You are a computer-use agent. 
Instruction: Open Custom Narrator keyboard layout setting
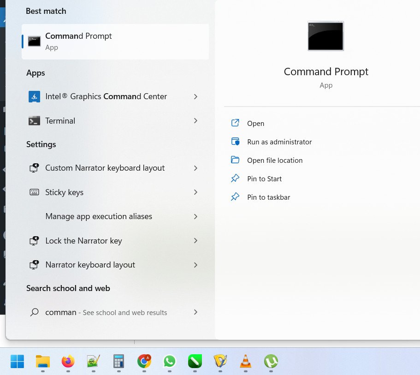(105, 168)
